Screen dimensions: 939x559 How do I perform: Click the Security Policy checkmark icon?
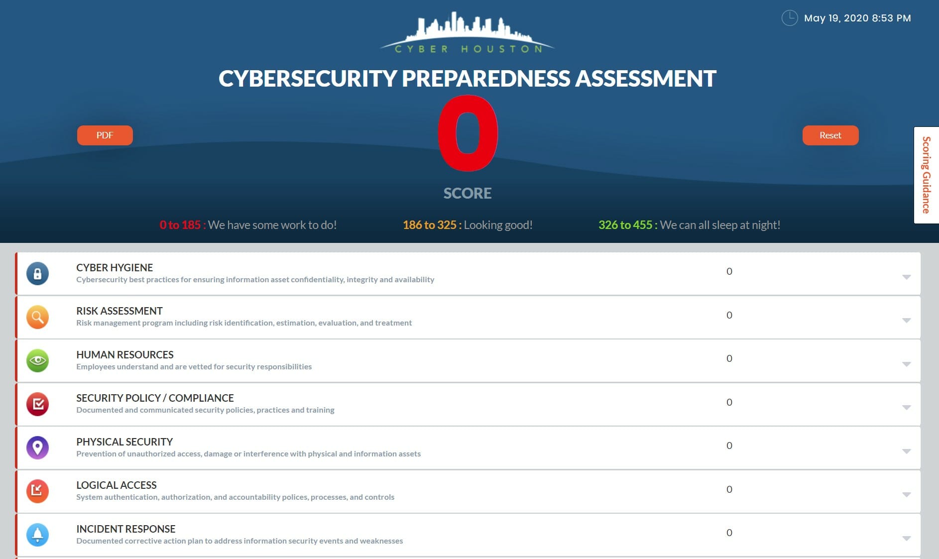(37, 404)
